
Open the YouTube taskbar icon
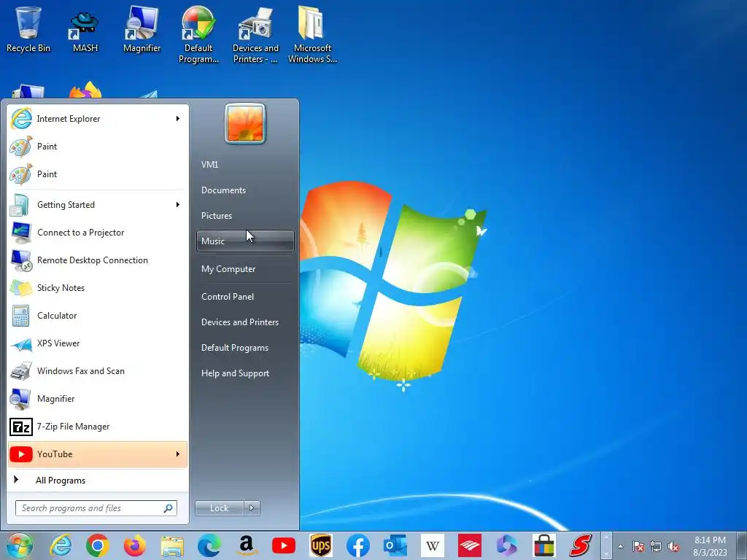[x=284, y=545]
